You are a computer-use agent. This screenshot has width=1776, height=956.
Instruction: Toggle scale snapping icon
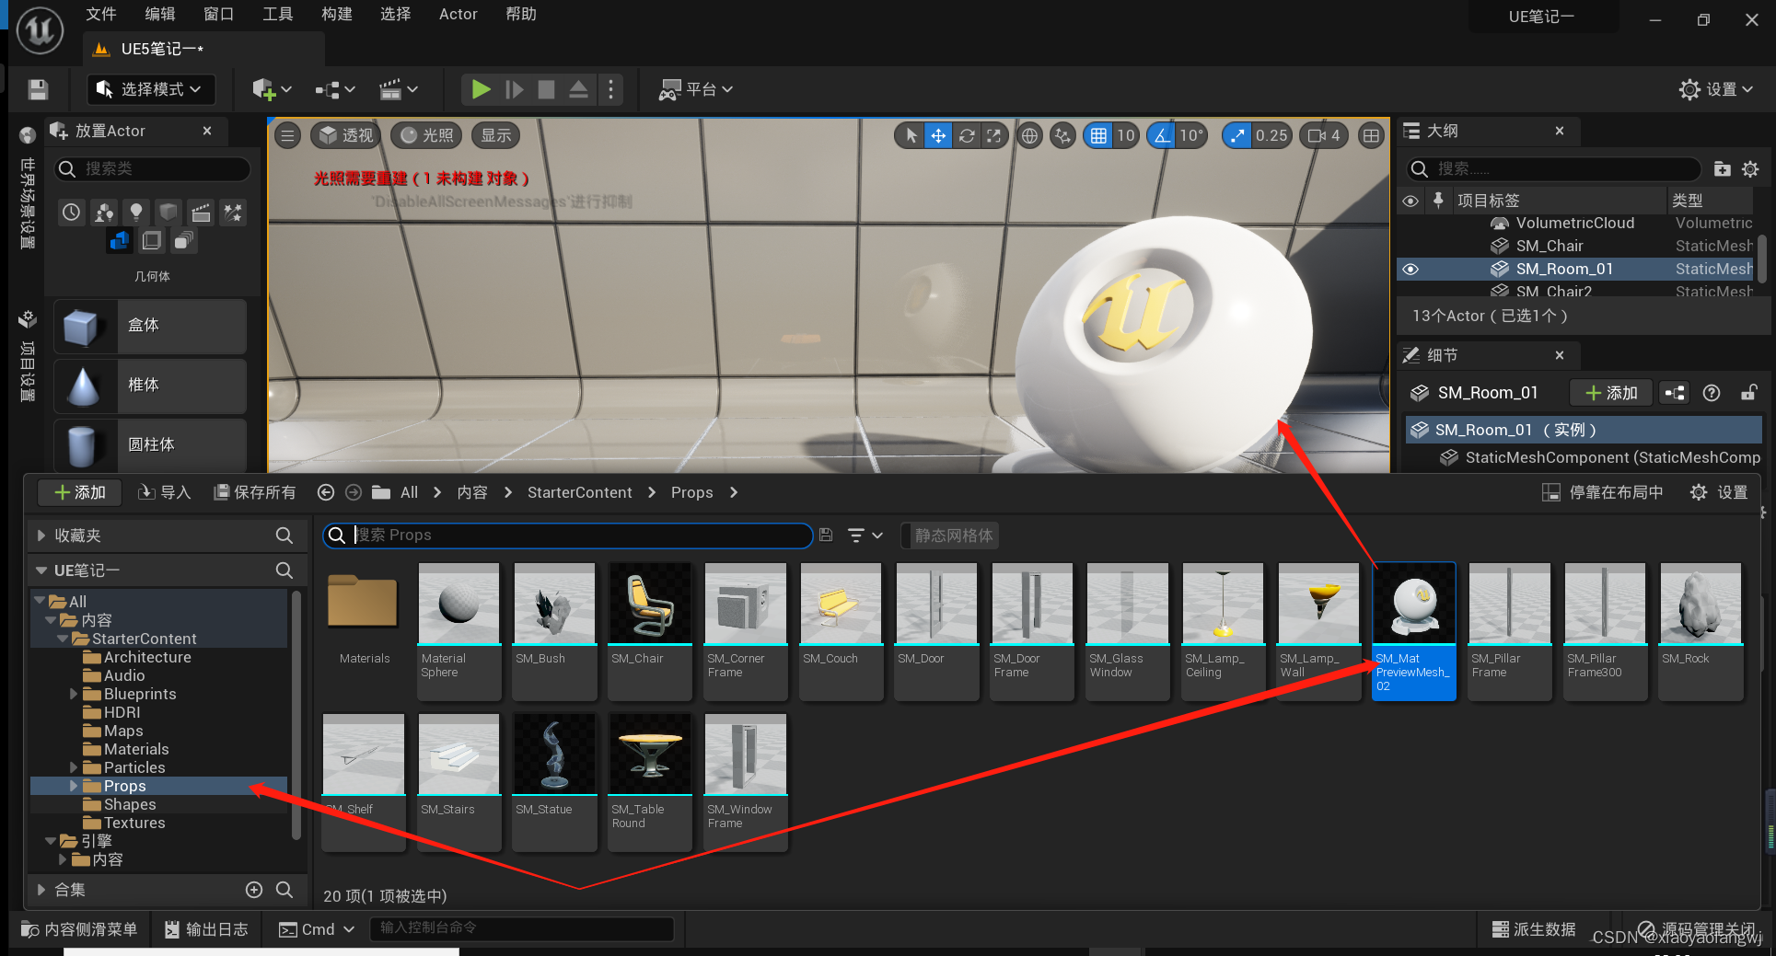pos(1237,136)
